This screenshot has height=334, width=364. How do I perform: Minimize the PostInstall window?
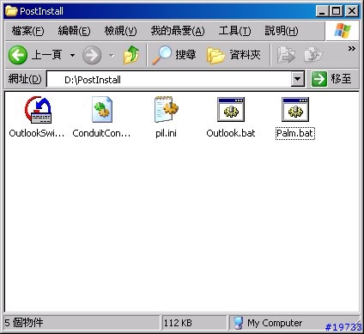tap(323, 11)
